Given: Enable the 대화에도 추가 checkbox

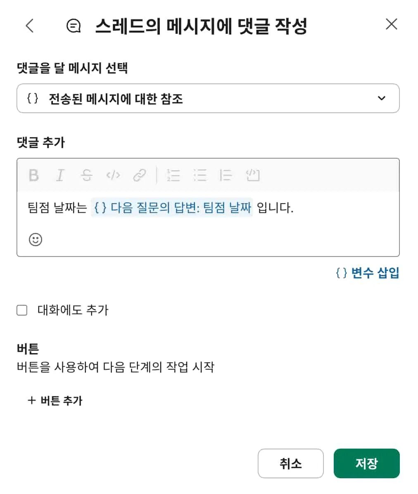Looking at the screenshot, I should coord(21,310).
